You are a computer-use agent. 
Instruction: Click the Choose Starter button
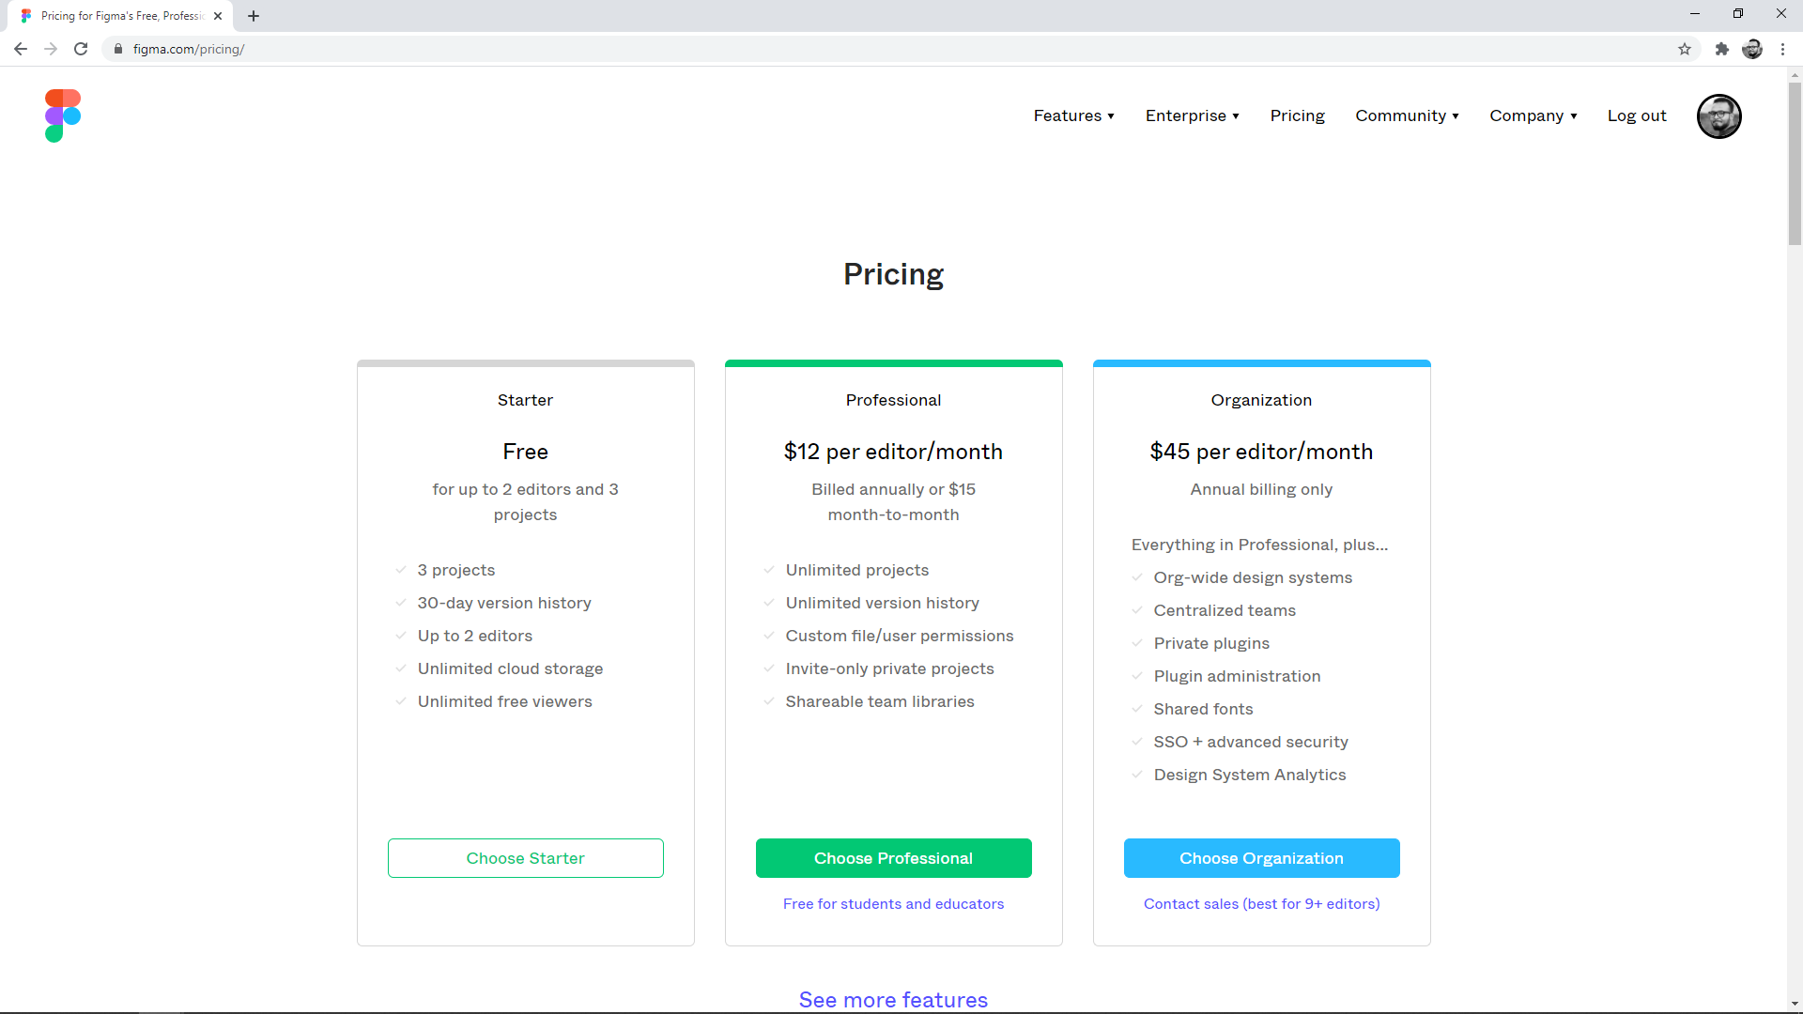525,858
